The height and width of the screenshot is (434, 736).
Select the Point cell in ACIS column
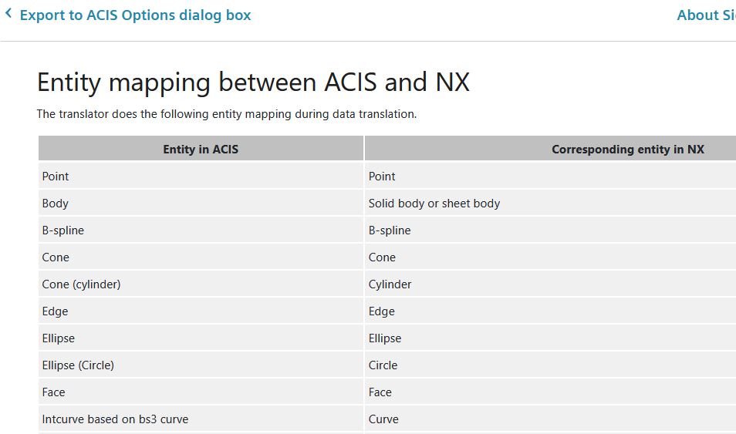(201, 176)
